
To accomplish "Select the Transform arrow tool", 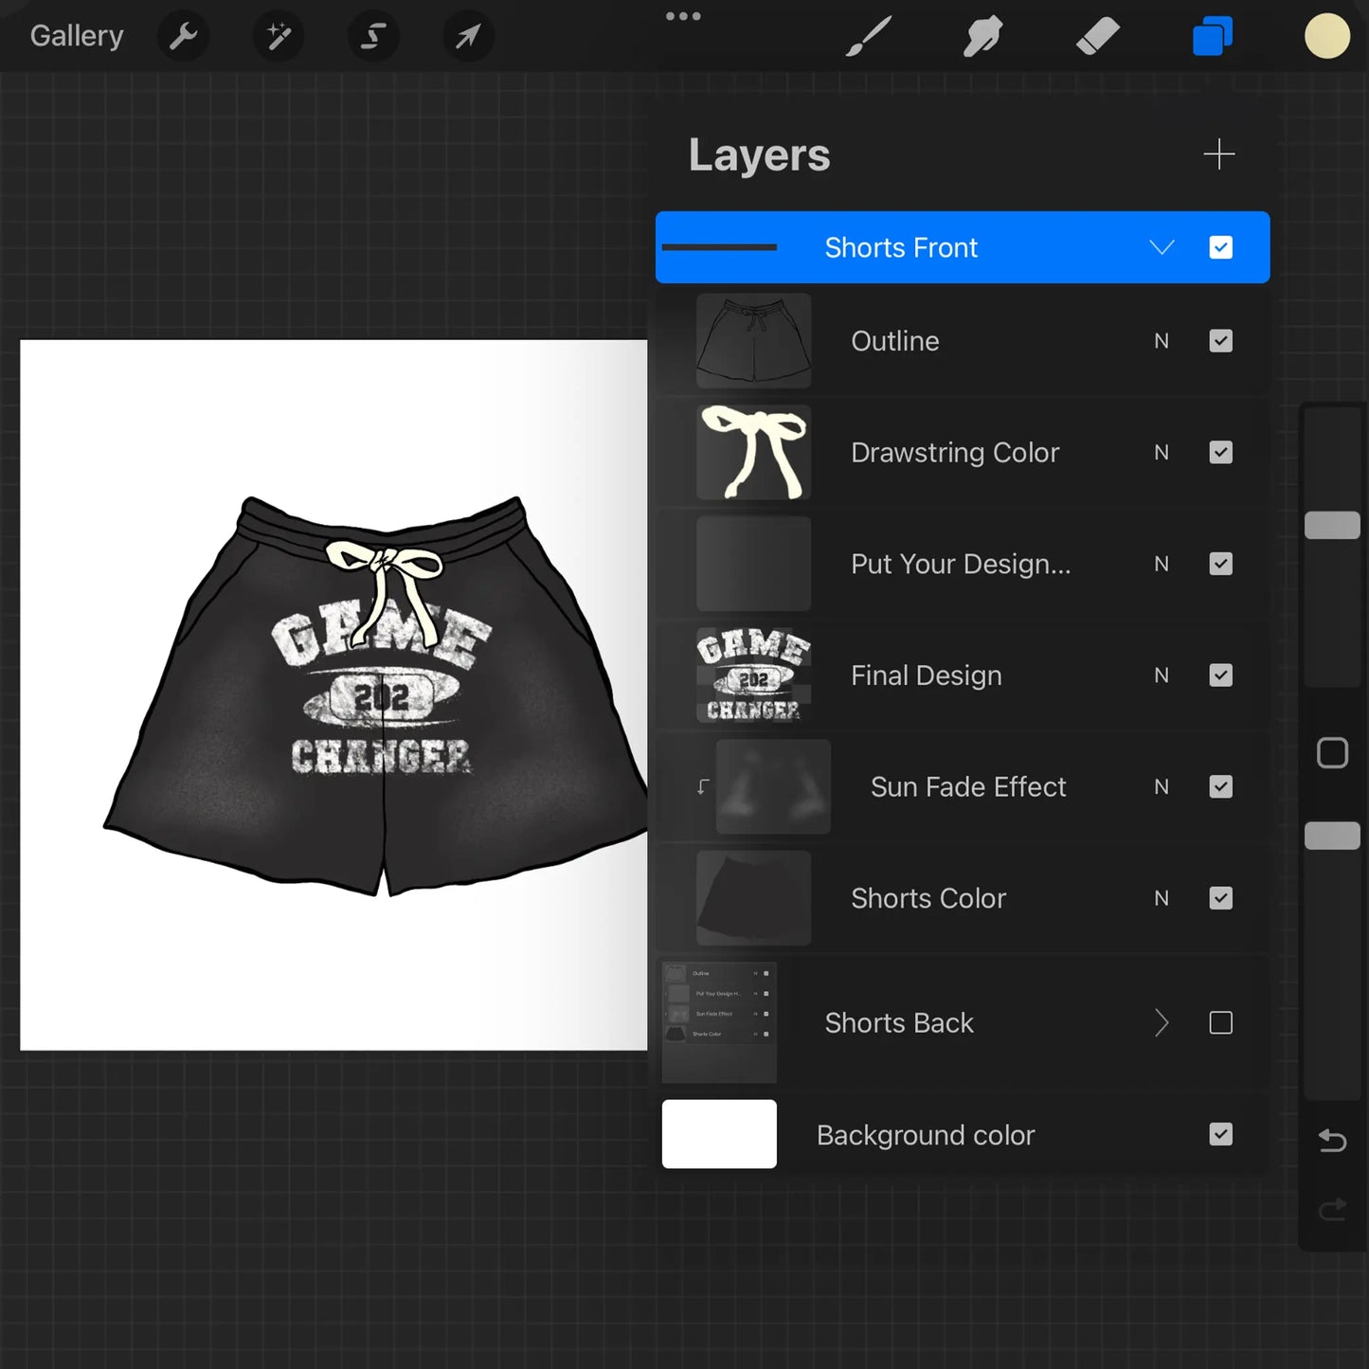I will tap(467, 36).
